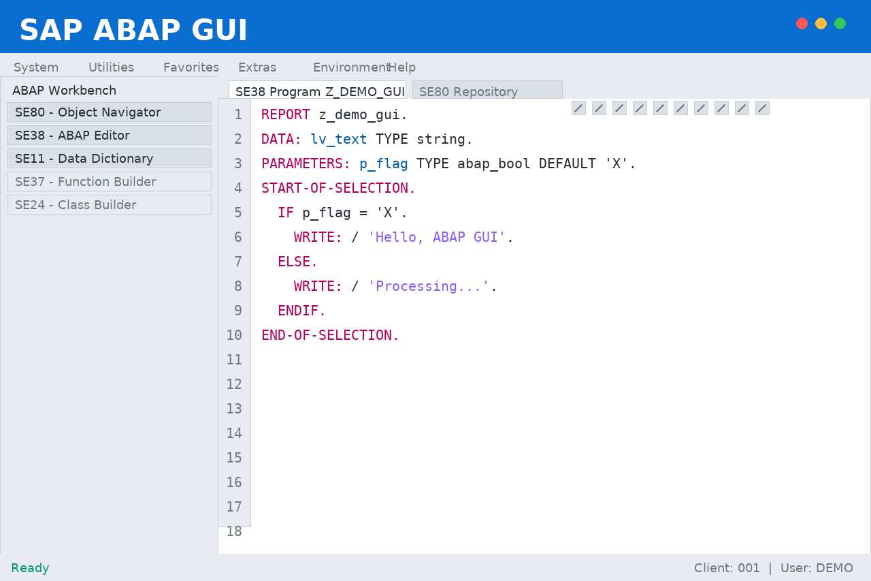
Task: Open the System menu
Action: click(35, 67)
